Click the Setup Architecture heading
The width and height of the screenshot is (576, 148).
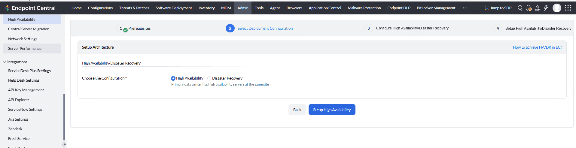(98, 47)
